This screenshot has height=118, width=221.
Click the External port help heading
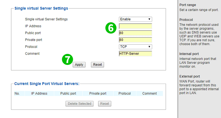(189, 76)
